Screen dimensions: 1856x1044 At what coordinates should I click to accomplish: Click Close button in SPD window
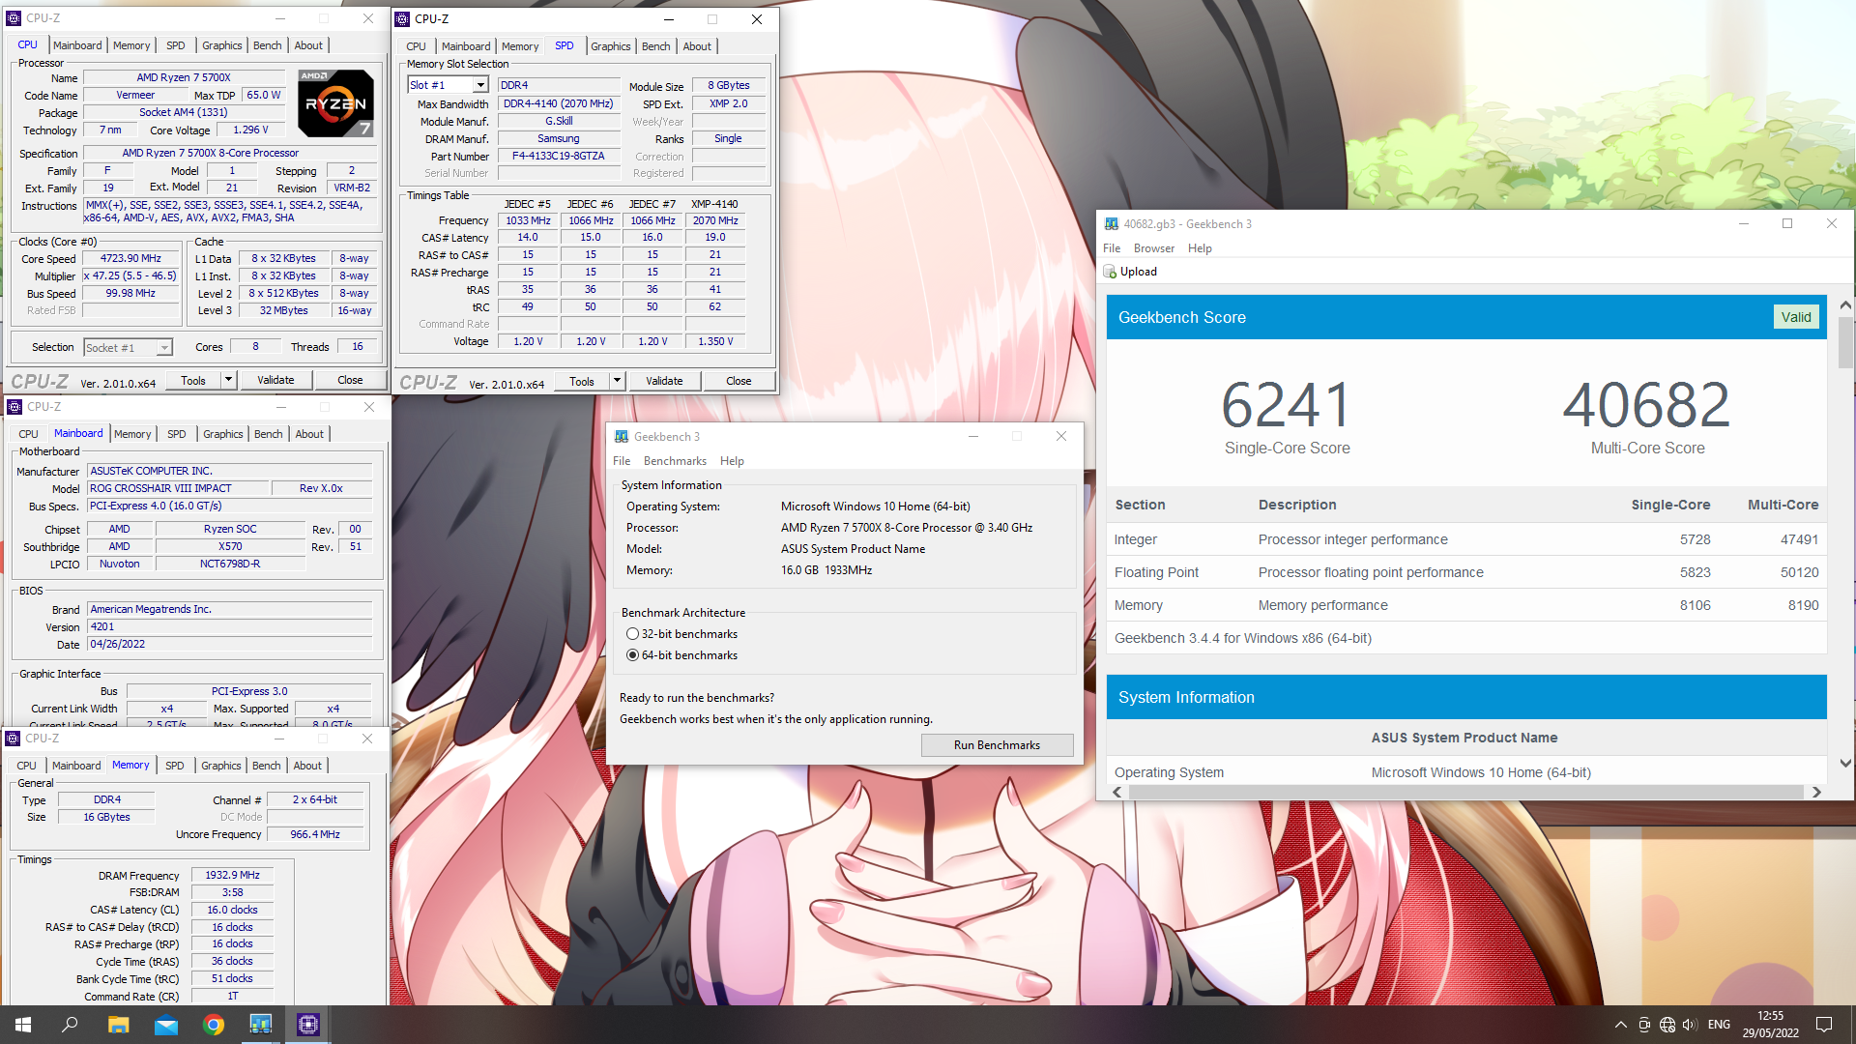pyautogui.click(x=739, y=381)
